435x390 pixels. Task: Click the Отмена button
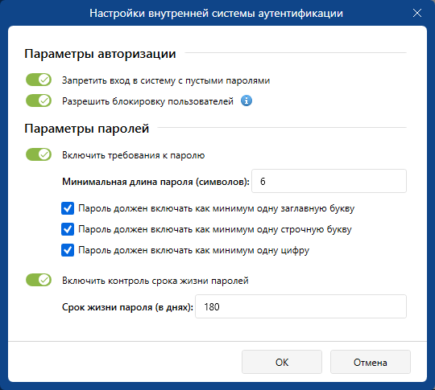[x=370, y=363]
